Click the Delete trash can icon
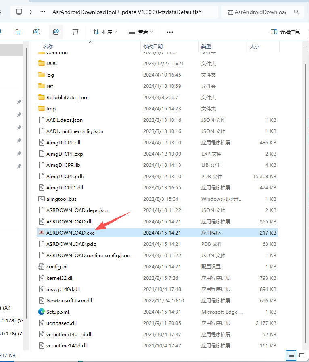Screen dimensions: 309x362 pos(75,32)
